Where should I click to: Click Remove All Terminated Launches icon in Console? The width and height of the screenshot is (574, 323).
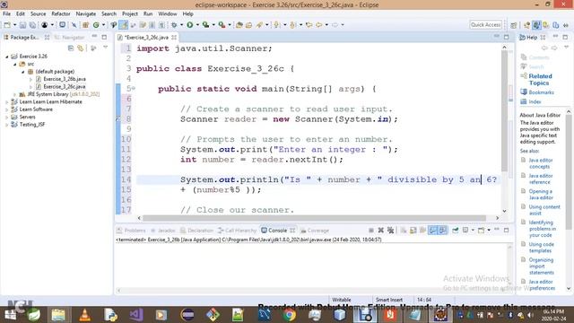point(391,231)
